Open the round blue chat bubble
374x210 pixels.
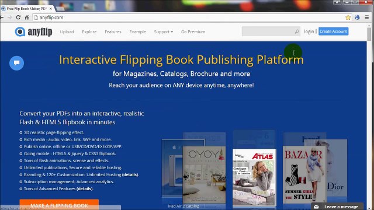16,63
